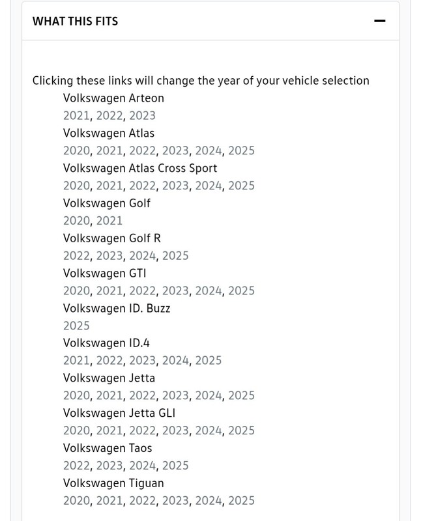This screenshot has width=421, height=521.
Task: Pick 2025 for Volkswagen Tiguan
Action: 241,500
